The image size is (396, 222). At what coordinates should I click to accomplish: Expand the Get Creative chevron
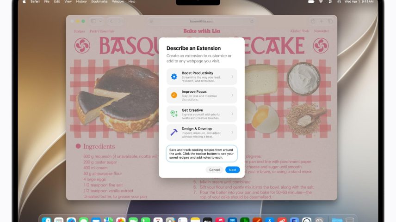[x=232, y=114]
